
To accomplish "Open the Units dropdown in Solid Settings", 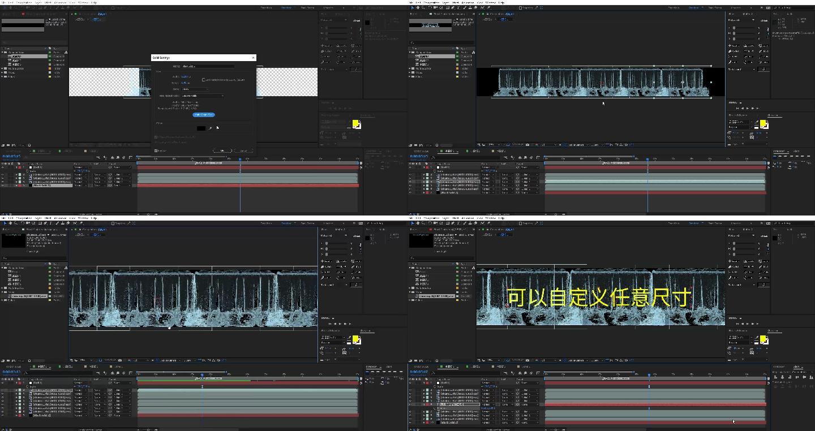I will point(195,89).
